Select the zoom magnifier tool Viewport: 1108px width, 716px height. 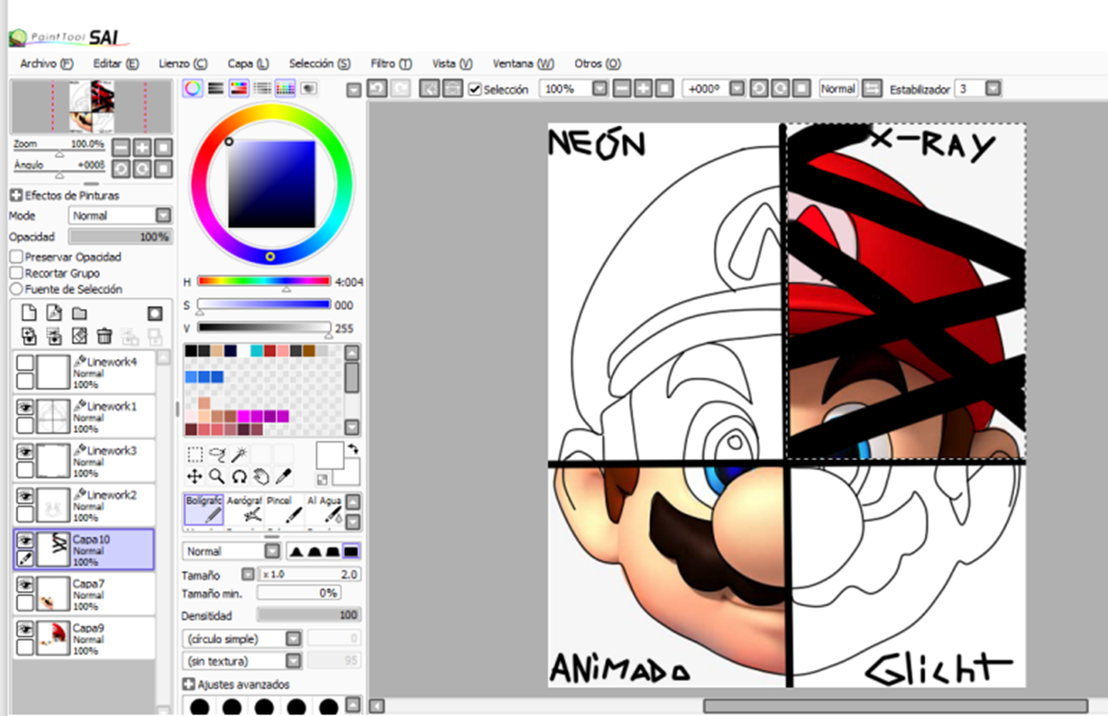point(216,476)
